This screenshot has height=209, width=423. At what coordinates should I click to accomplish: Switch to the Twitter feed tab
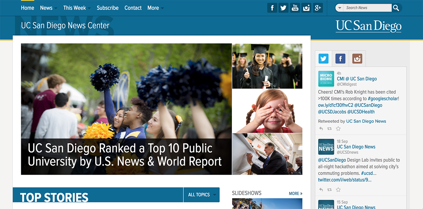tap(324, 59)
